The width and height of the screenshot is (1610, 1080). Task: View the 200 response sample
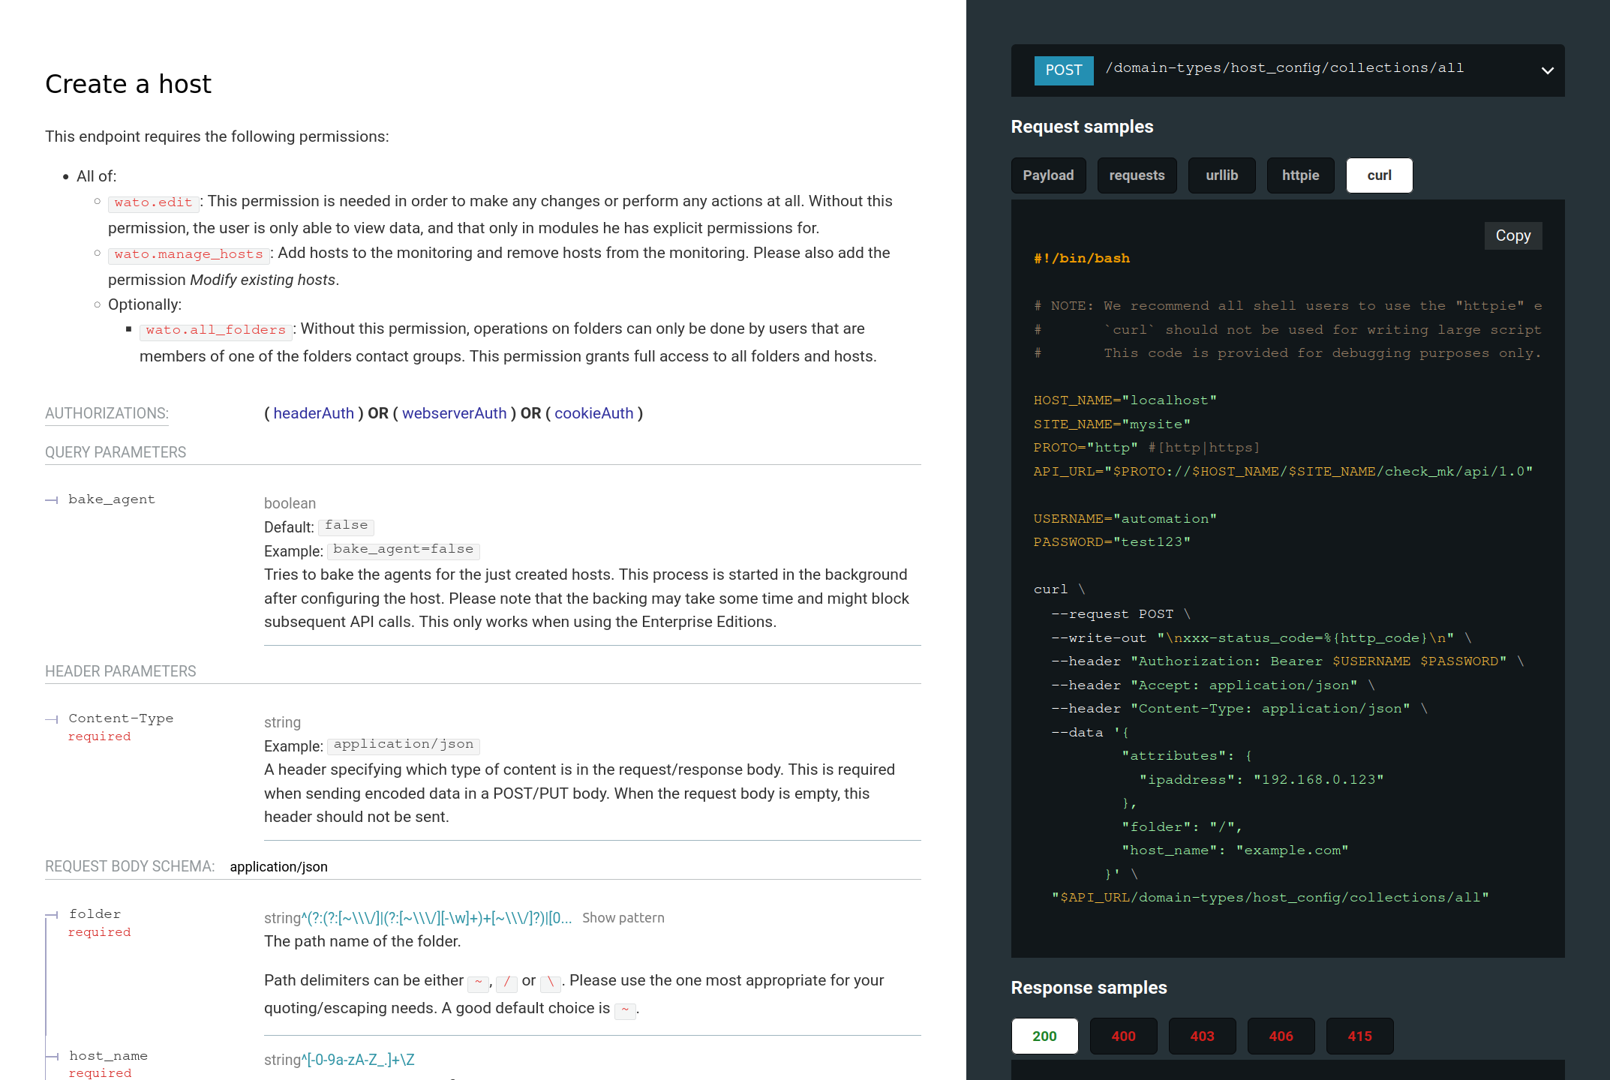point(1044,1036)
